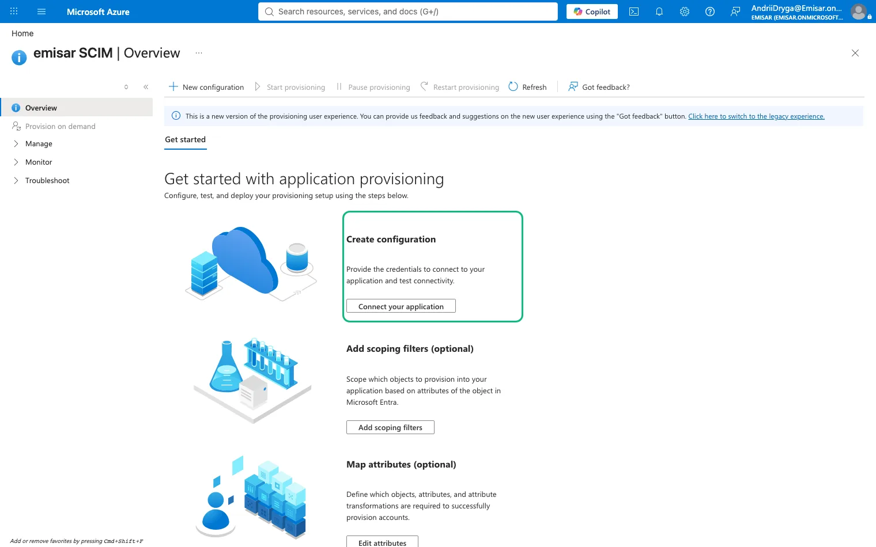Click Restart provisioning command
876x547 pixels.
click(459, 87)
